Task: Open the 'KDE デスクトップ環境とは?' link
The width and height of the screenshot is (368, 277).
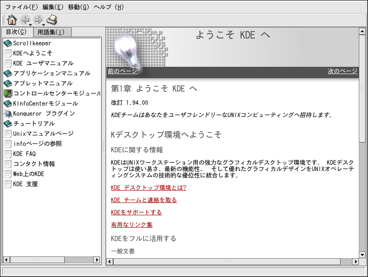Action: coord(148,188)
